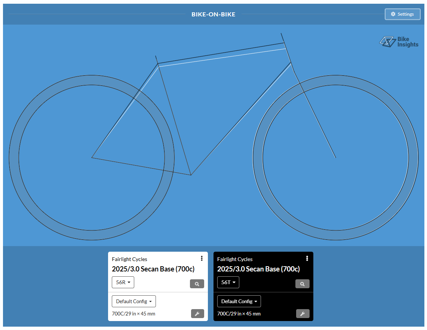Click Fairlight Cycles brand on black card
Image resolution: width=427 pixels, height=330 pixels.
(235, 259)
